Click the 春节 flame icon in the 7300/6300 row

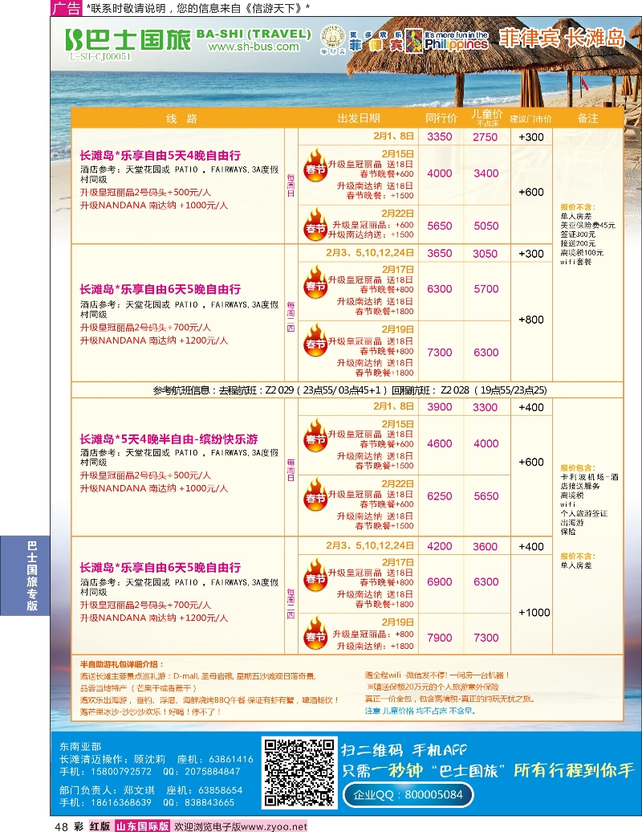315,341
